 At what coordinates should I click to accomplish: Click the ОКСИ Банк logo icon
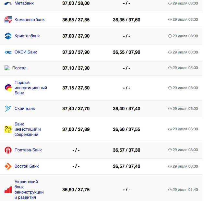click(x=8, y=52)
